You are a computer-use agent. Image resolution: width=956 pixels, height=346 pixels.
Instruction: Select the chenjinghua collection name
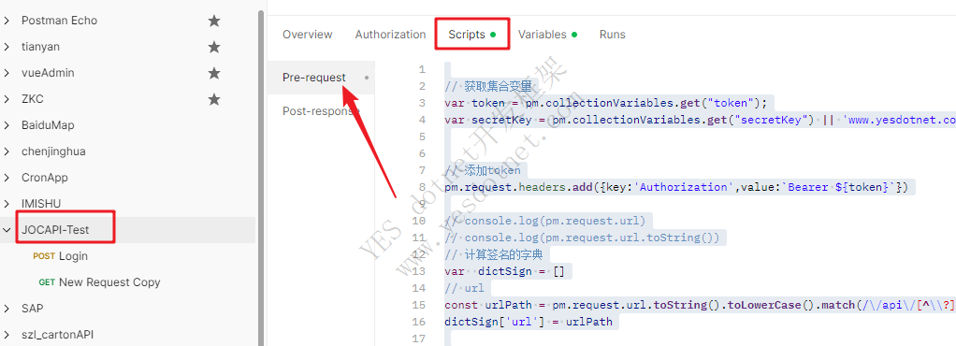[53, 151]
